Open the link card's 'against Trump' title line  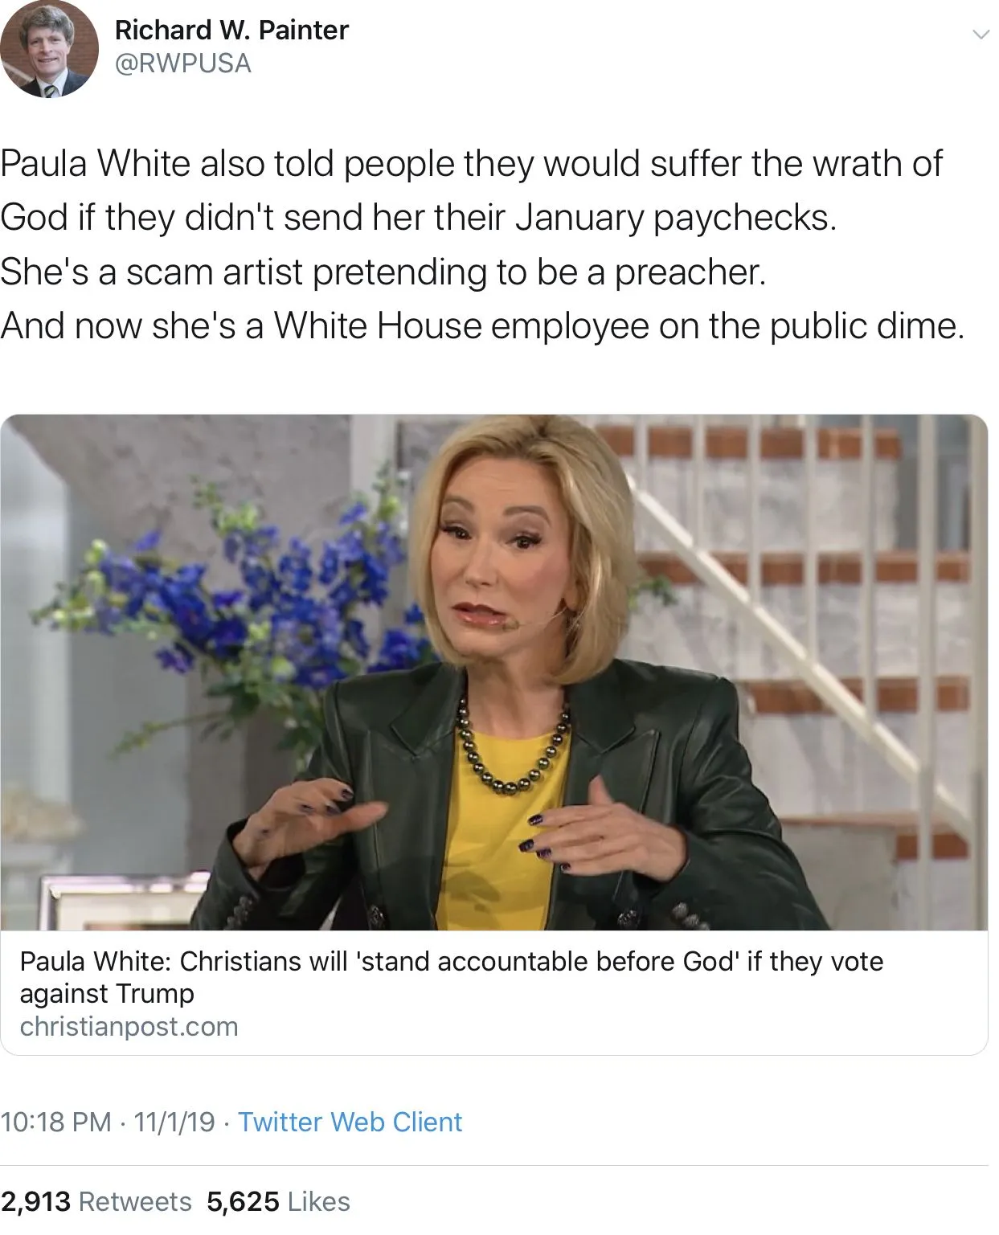coord(107,994)
